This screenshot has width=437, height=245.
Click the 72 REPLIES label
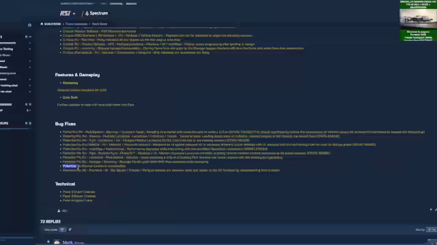point(51,221)
